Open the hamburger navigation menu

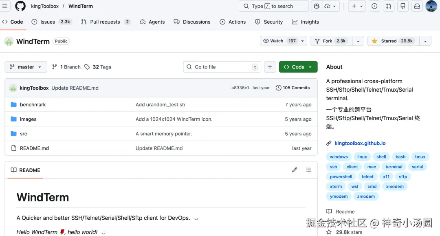click(5, 6)
